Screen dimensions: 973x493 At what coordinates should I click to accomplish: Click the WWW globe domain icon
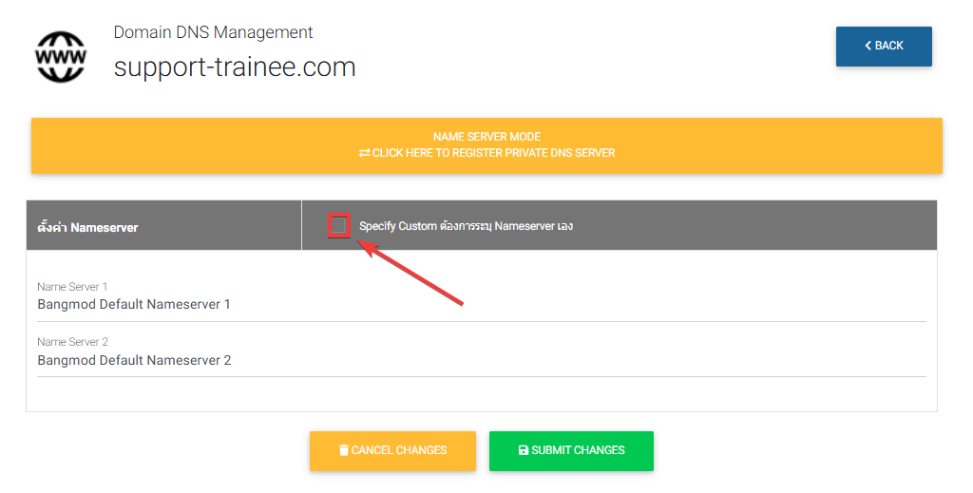[60, 57]
